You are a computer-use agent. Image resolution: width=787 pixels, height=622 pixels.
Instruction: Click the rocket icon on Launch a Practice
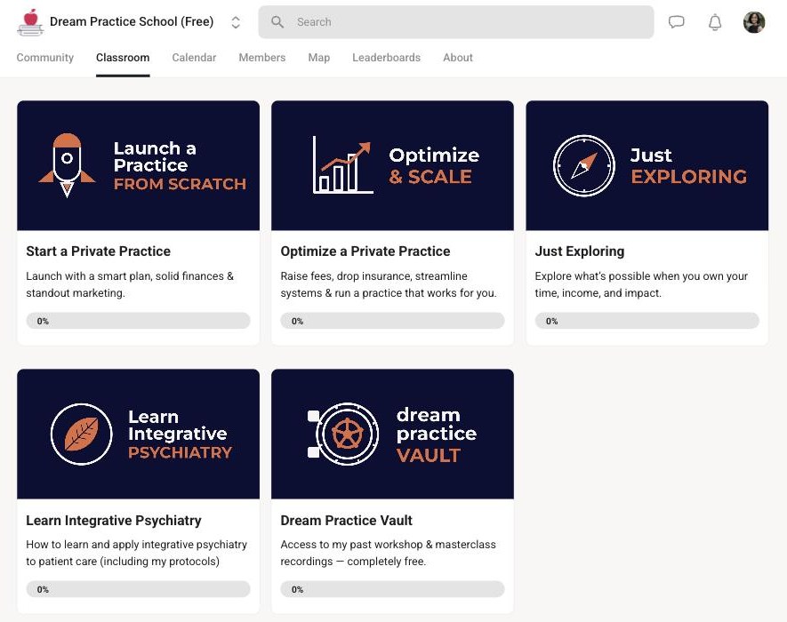pyautogui.click(x=68, y=165)
